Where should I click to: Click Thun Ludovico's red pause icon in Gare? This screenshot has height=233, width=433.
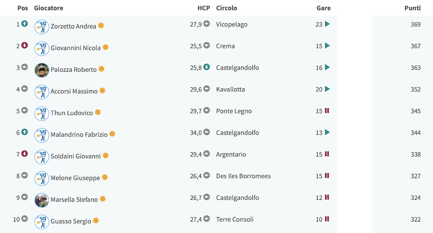[327, 111]
